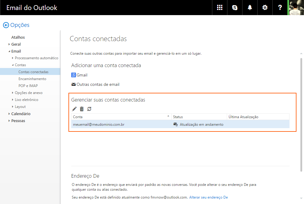Expand the Pessoas section
Screen dimensions: 304x204
pyautogui.click(x=9, y=121)
